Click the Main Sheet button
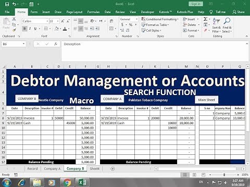The image size is (250, 187). pyautogui.click(x=207, y=100)
